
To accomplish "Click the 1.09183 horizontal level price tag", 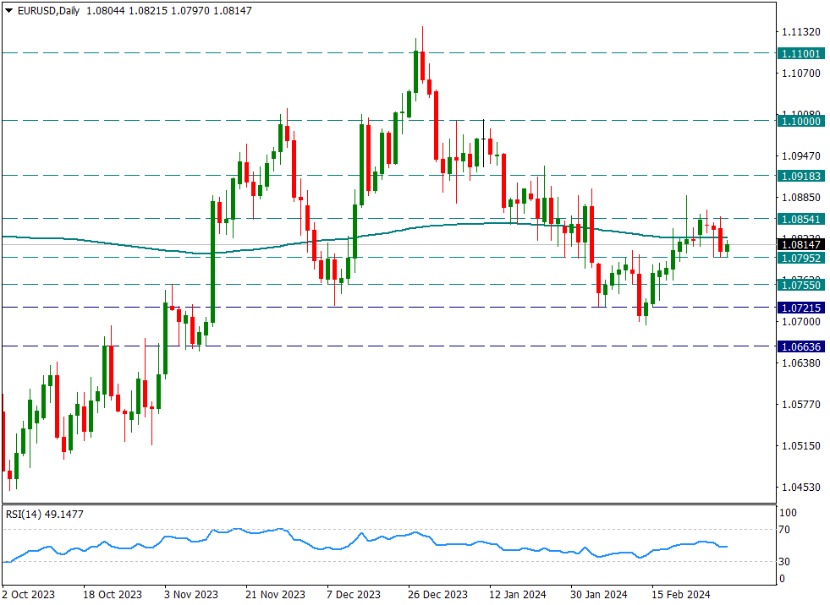I will (801, 176).
